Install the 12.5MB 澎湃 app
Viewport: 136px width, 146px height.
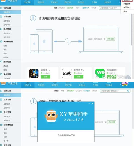79,77
